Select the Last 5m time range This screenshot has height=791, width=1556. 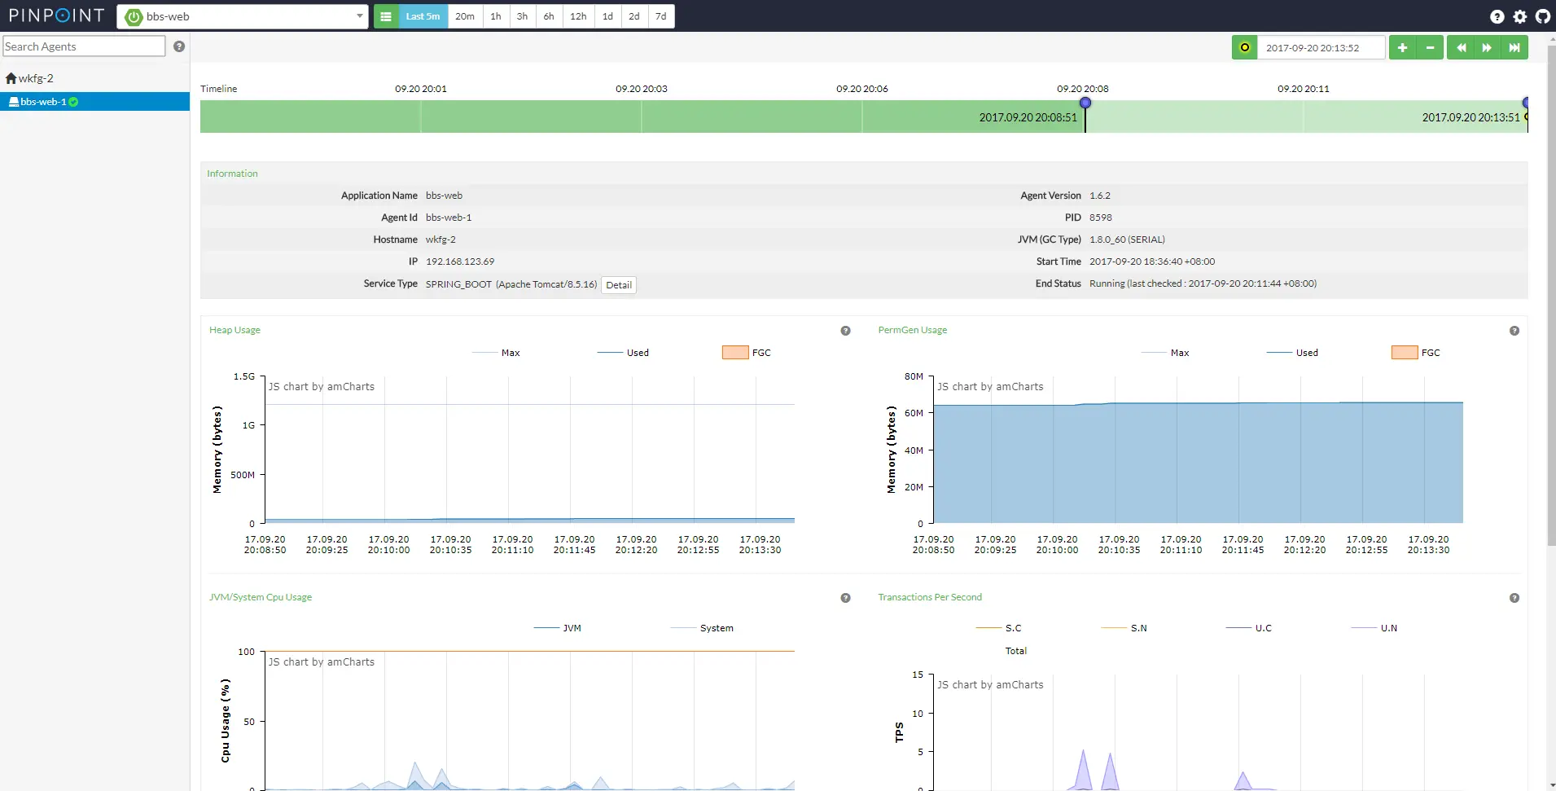coord(423,16)
